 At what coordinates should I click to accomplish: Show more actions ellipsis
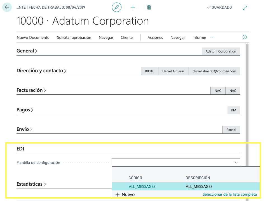[x=212, y=37]
